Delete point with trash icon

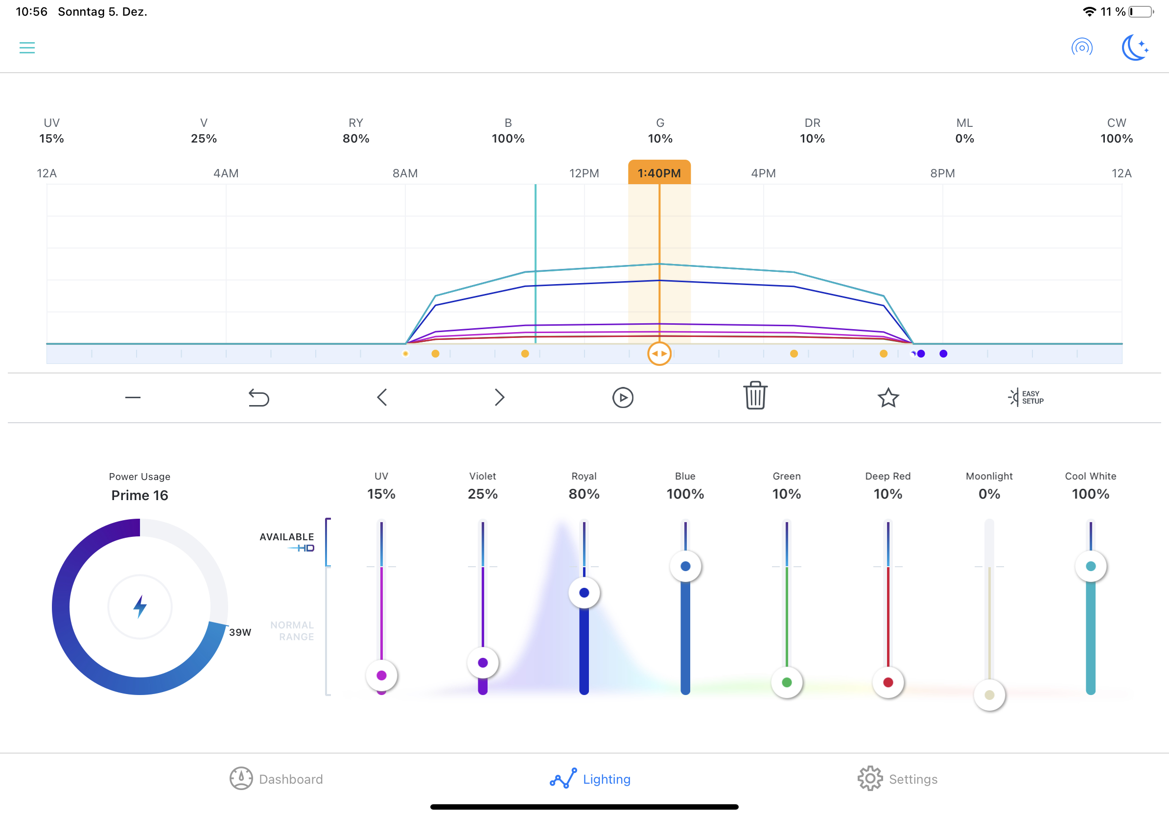pos(755,396)
